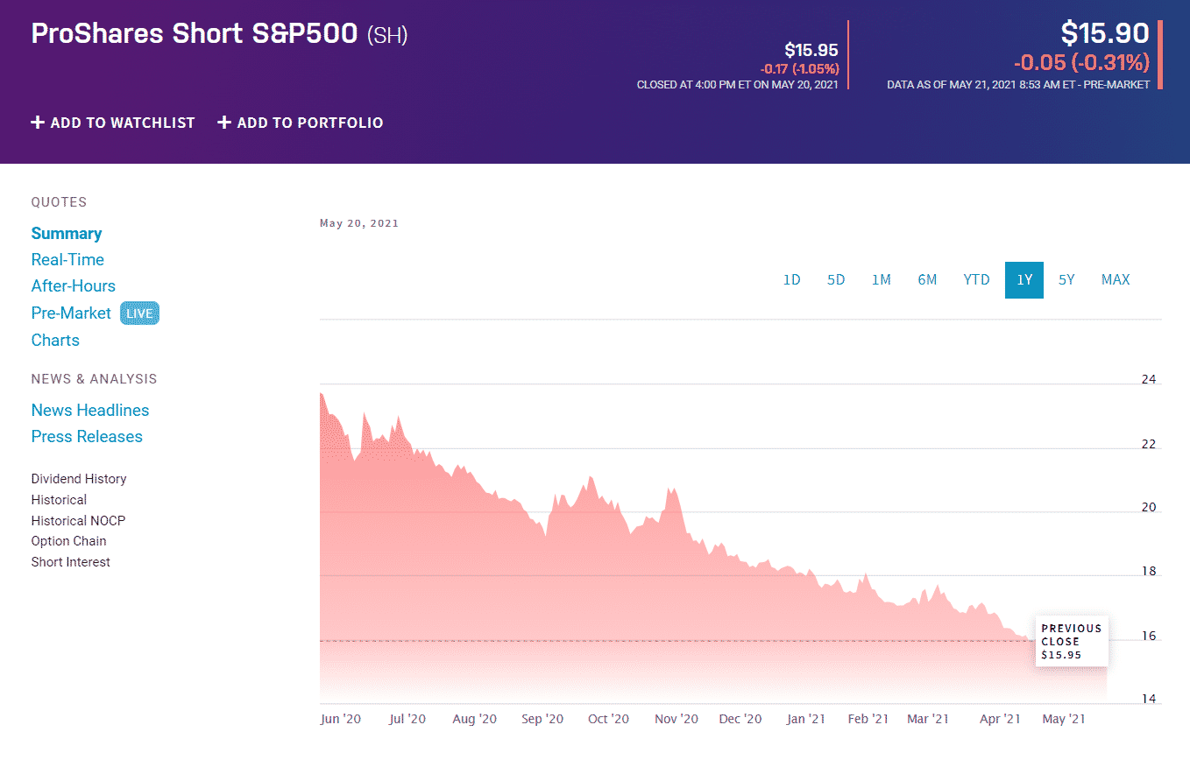Click the 14 y-axis value
This screenshot has width=1190, height=781.
pos(1149,699)
